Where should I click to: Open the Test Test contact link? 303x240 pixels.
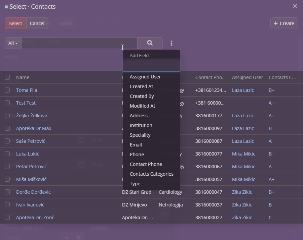(x=26, y=103)
